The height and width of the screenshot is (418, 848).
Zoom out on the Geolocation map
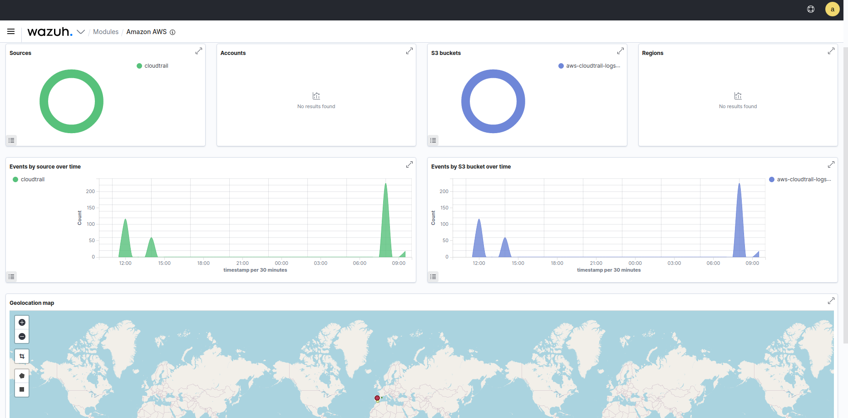point(21,336)
